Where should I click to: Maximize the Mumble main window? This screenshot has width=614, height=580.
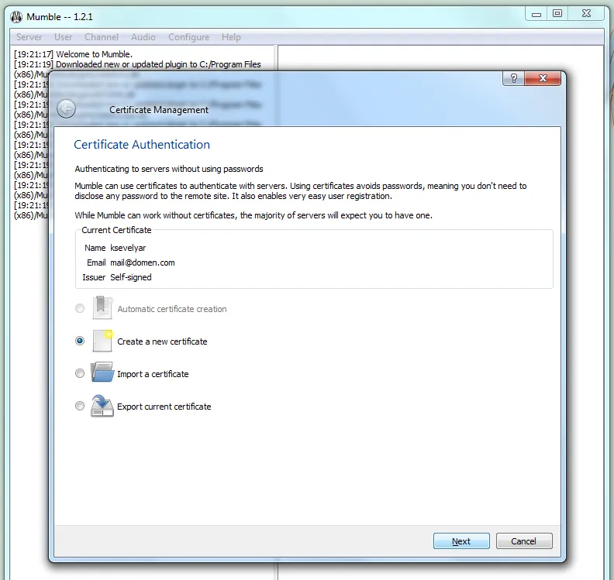click(x=557, y=14)
